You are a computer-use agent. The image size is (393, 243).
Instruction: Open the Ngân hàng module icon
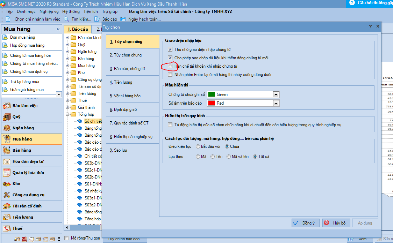point(7,128)
